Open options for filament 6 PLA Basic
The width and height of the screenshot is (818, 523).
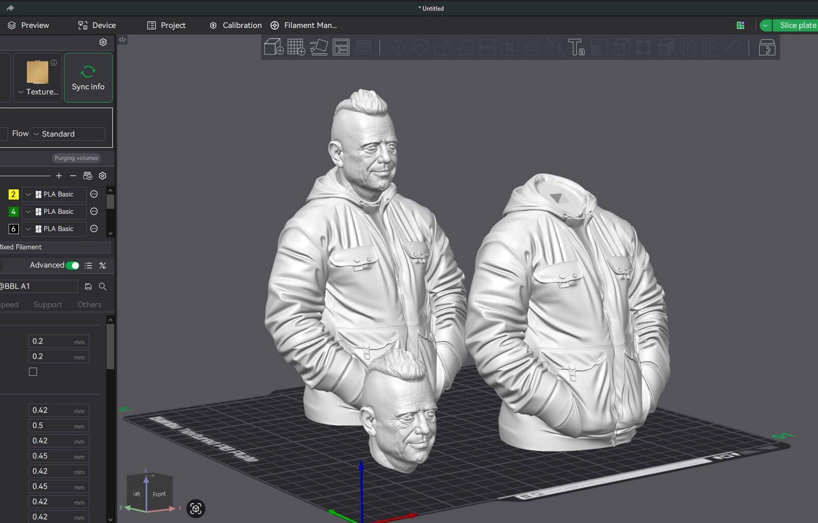coord(94,228)
